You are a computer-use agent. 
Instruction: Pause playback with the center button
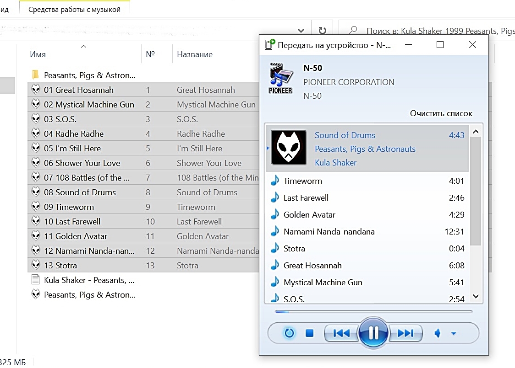[373, 333]
